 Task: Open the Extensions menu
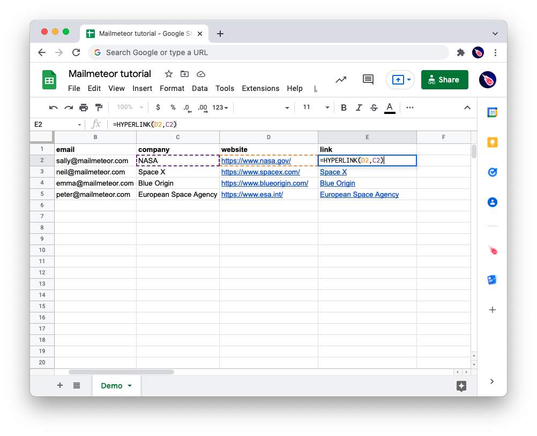(260, 89)
